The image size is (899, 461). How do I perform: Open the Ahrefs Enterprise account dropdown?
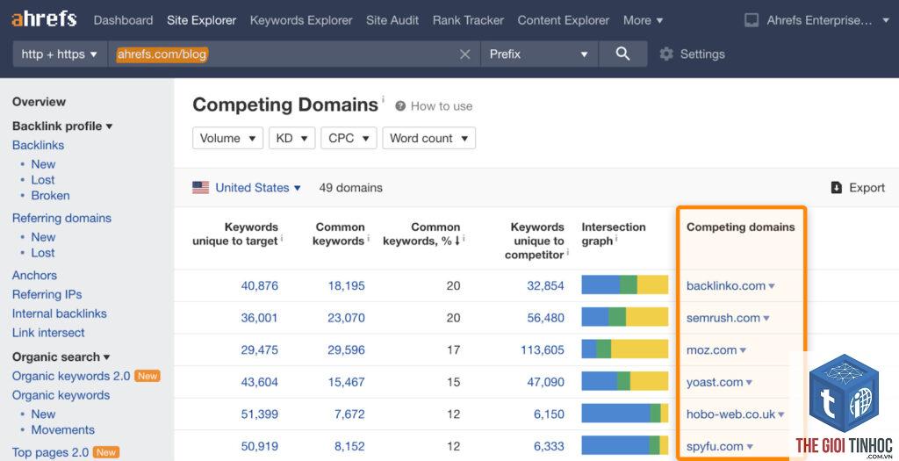828,21
